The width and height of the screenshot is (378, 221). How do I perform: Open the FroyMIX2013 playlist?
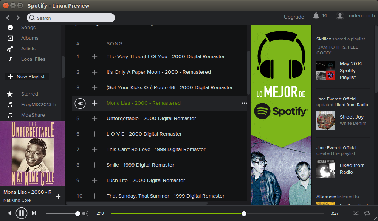tap(36, 105)
